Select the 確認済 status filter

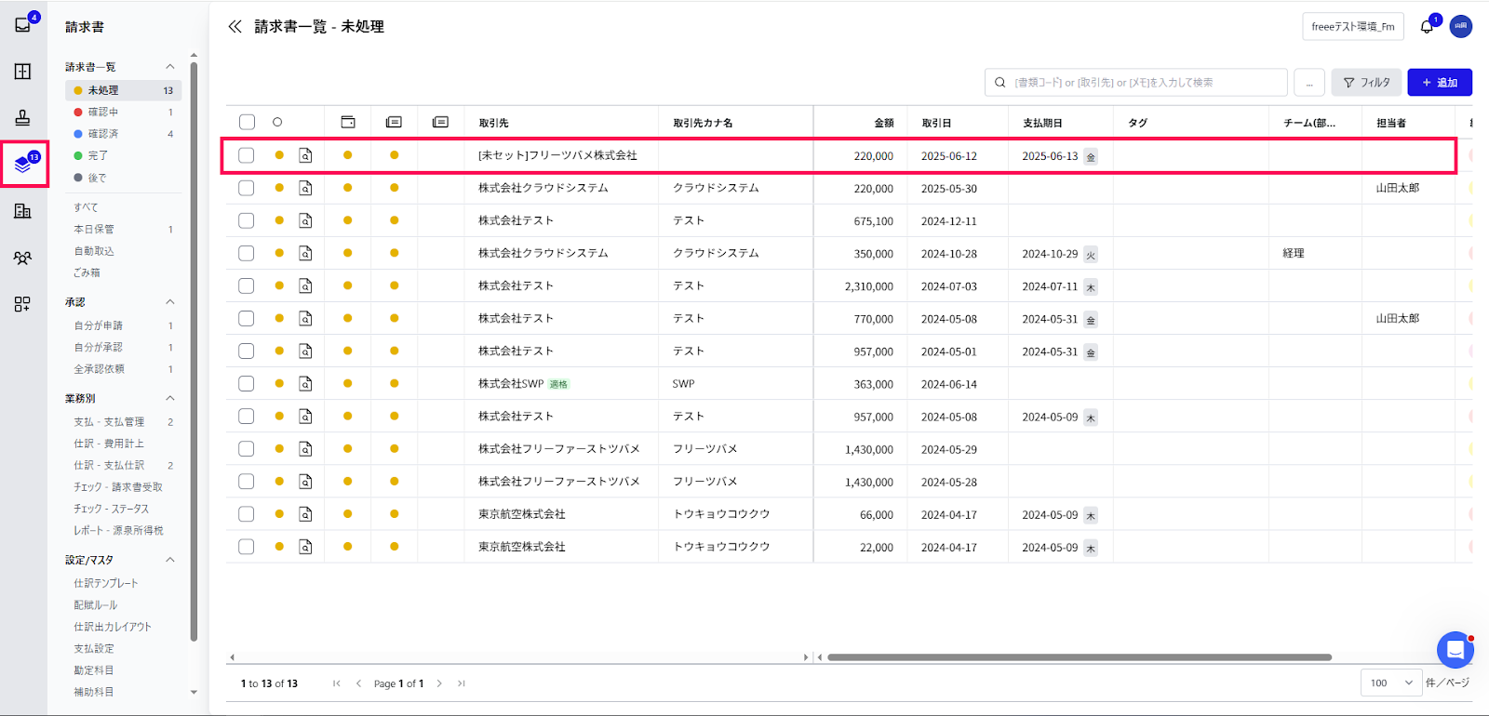click(x=123, y=134)
